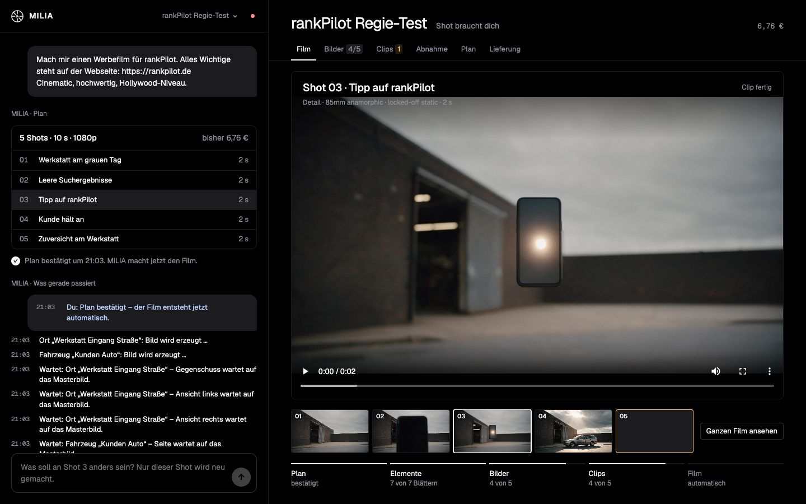Viewport: 806px width, 504px height.
Task: Open empty shot 05 thumbnail
Action: (x=654, y=431)
